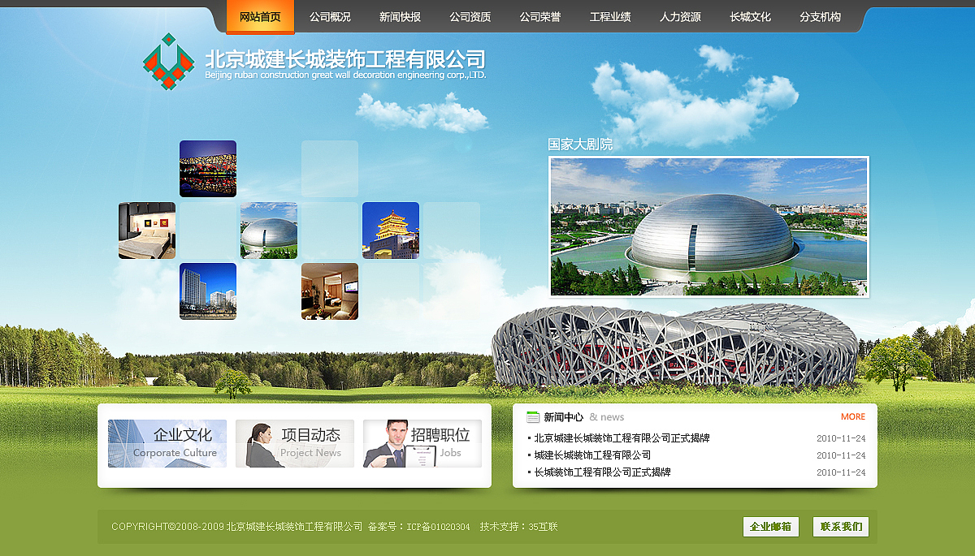Select the colorful night stadium thumbnail
Image resolution: width=975 pixels, height=556 pixels.
pyautogui.click(x=208, y=169)
